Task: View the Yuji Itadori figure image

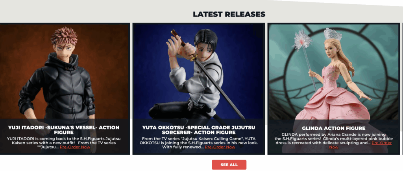Action: tap(65, 72)
